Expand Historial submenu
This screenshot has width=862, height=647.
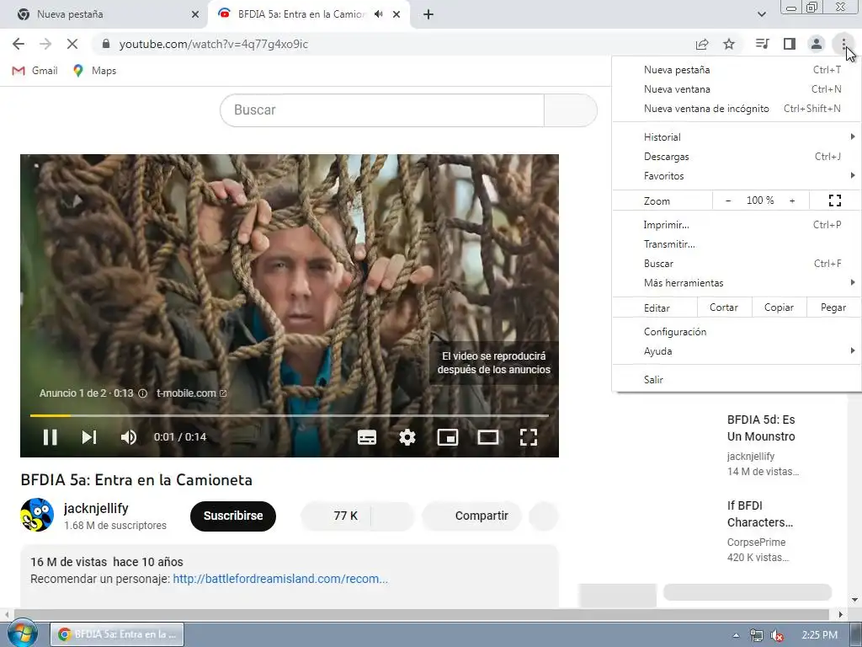(x=737, y=137)
